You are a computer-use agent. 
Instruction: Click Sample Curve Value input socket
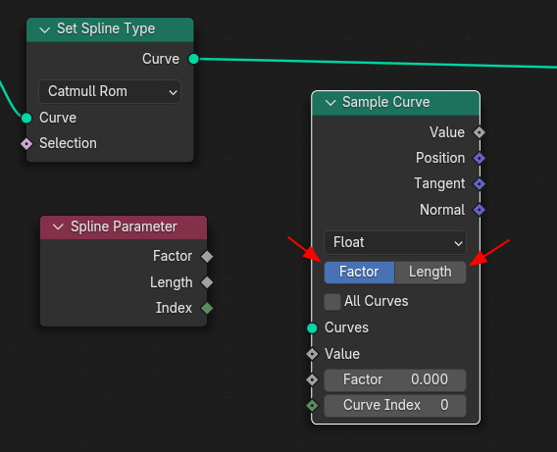(x=312, y=354)
